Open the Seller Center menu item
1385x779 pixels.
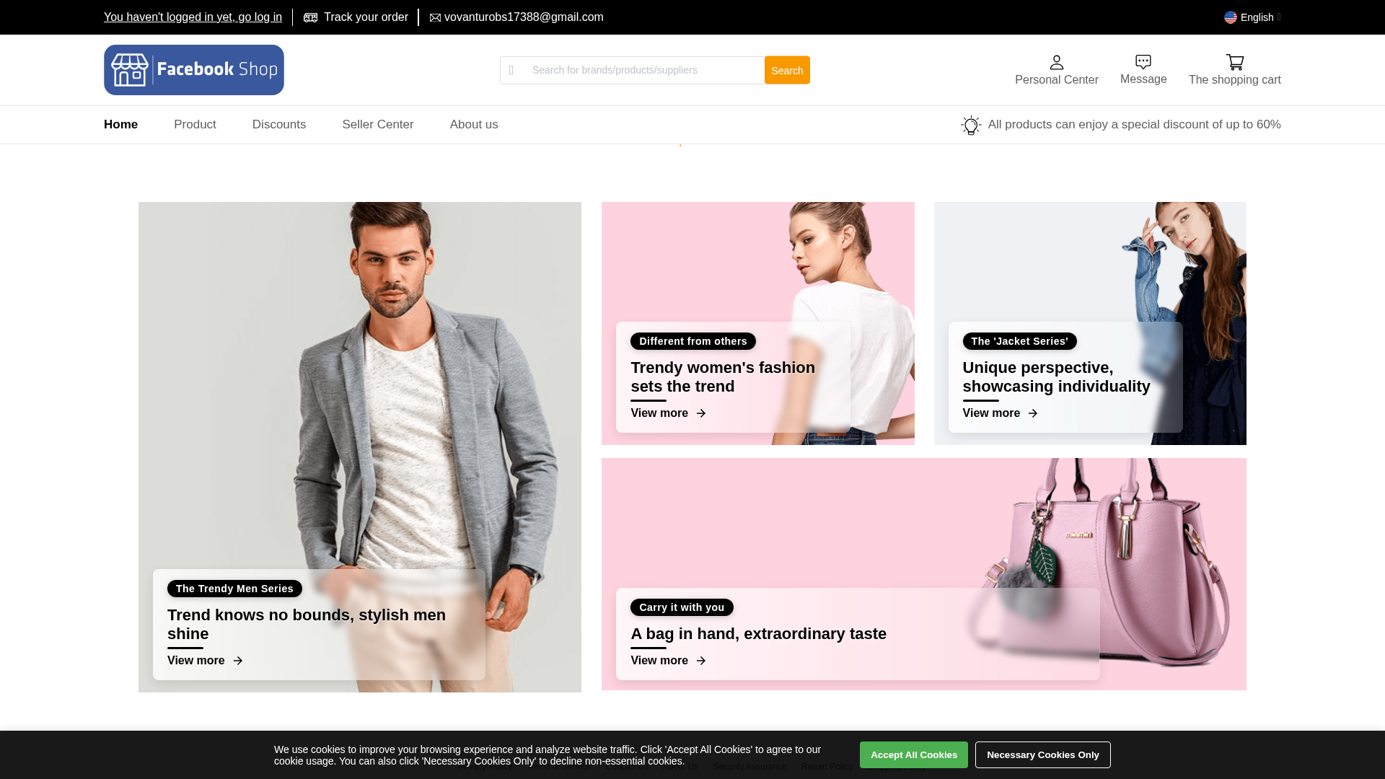[377, 125]
